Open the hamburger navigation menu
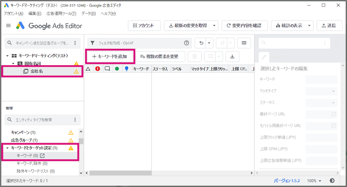This screenshot has width=347, height=187. click(x=8, y=26)
